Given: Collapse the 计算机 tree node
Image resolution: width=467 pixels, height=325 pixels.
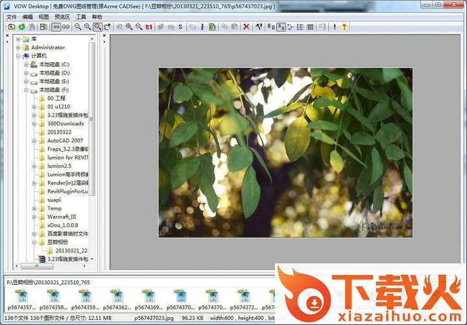Looking at the screenshot, I should 18,56.
